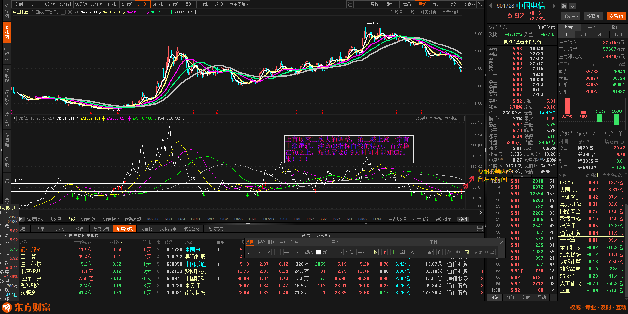The height and width of the screenshot is (314, 628).
Task: Open the 粗细 line thickness dropdown
Action: [x=361, y=252]
